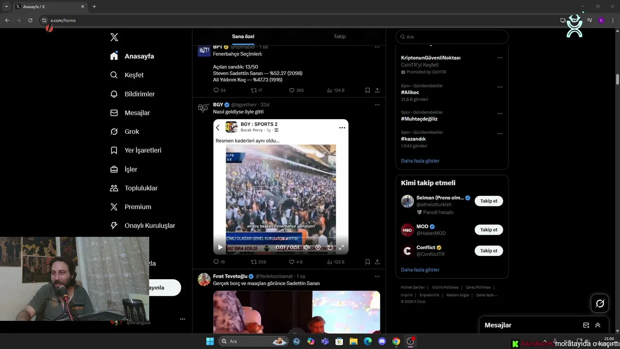This screenshot has width=620, height=349.
Task: Follow Conflict with Takip et
Action: (x=489, y=251)
